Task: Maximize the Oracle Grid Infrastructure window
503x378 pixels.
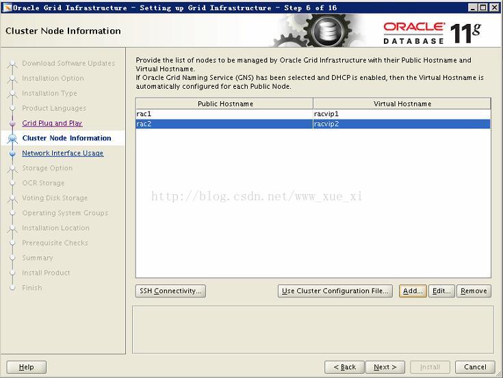Action: point(483,8)
